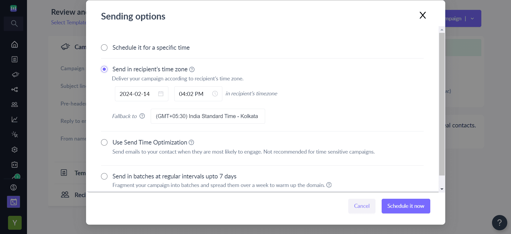Close the Sending options dialog
The height and width of the screenshot is (234, 511).
click(423, 15)
